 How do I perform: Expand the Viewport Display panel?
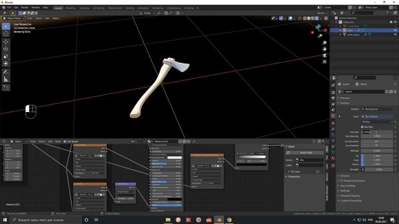click(x=350, y=196)
